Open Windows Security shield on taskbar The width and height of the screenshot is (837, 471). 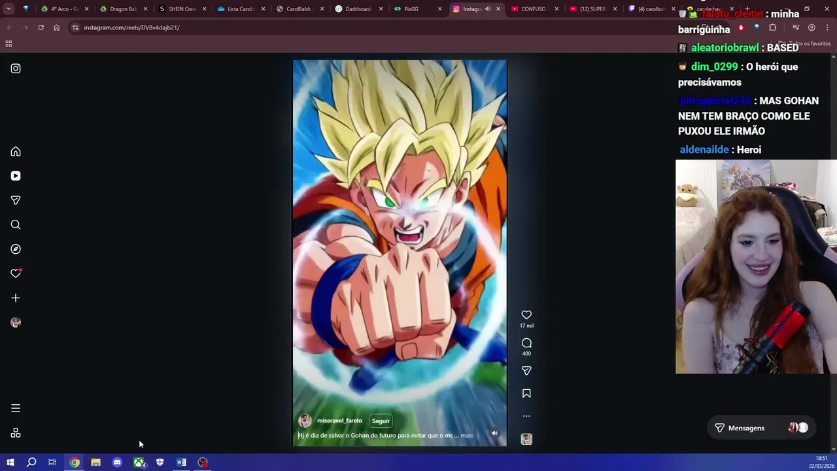click(160, 462)
